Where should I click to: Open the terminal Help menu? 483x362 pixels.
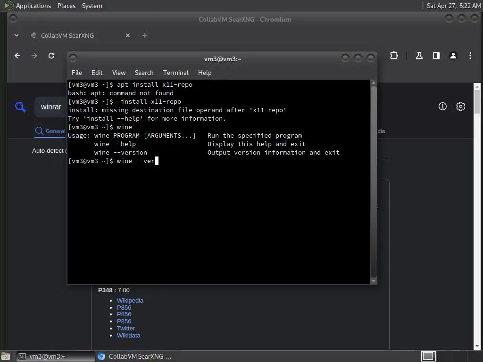click(205, 73)
